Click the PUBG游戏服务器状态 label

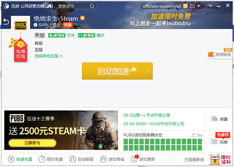[x=143, y=135]
